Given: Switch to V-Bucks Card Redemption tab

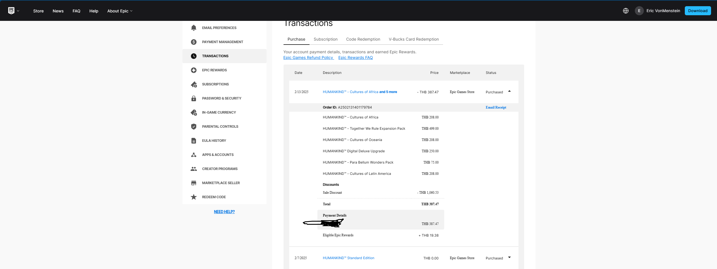Looking at the screenshot, I should pos(414,39).
